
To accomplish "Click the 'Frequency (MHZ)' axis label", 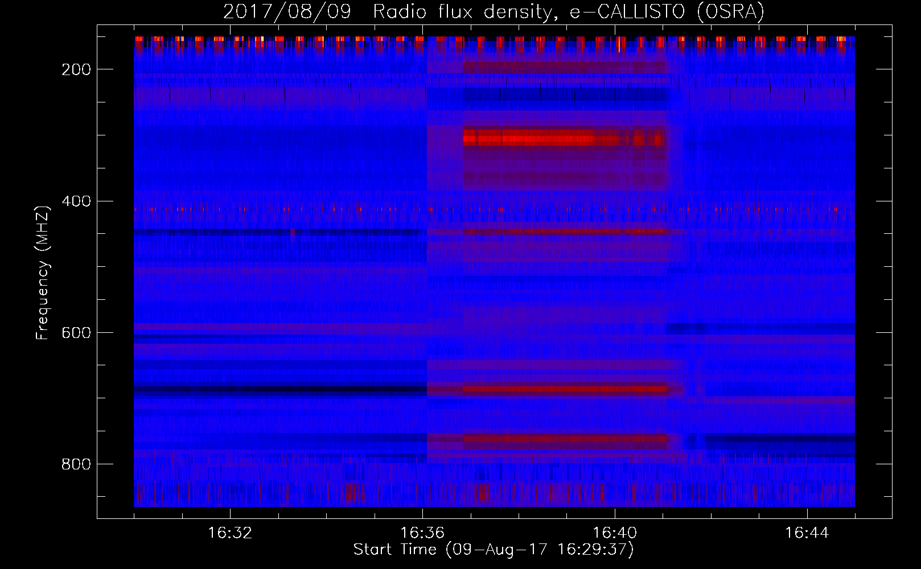I will tap(43, 273).
